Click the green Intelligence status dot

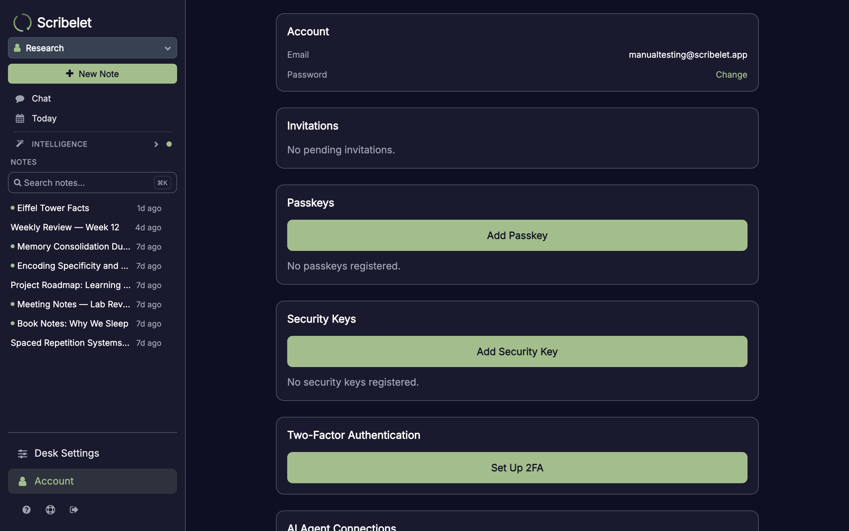169,144
